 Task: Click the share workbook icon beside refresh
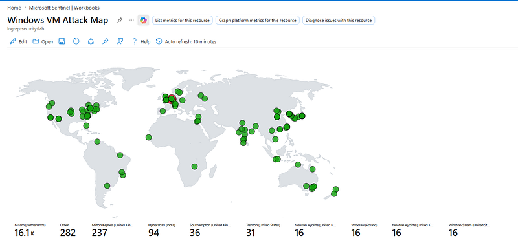tap(91, 41)
